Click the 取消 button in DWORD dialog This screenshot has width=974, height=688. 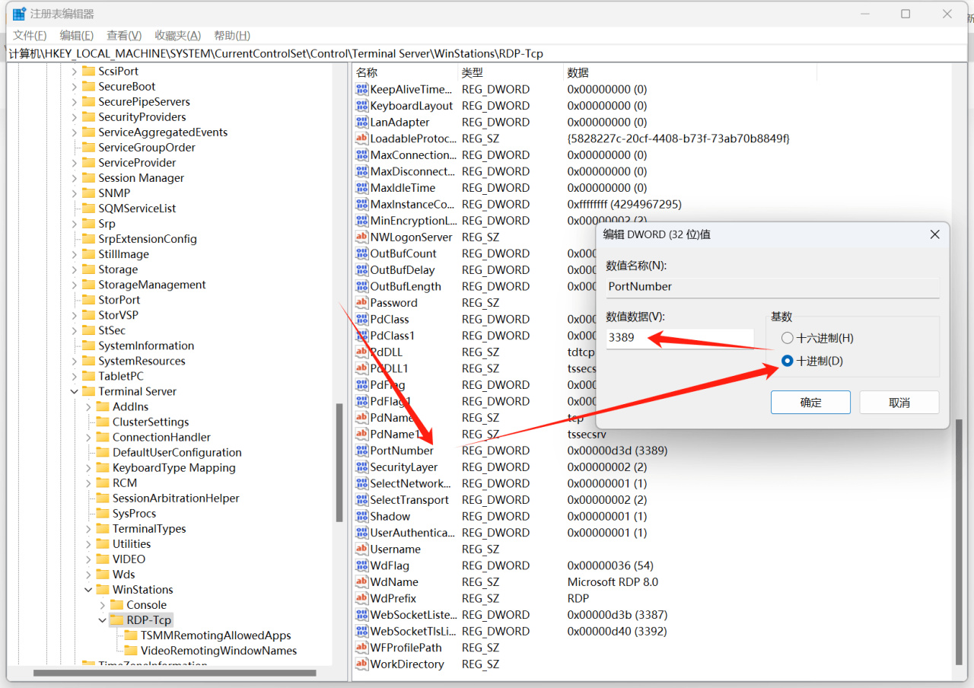coord(899,403)
